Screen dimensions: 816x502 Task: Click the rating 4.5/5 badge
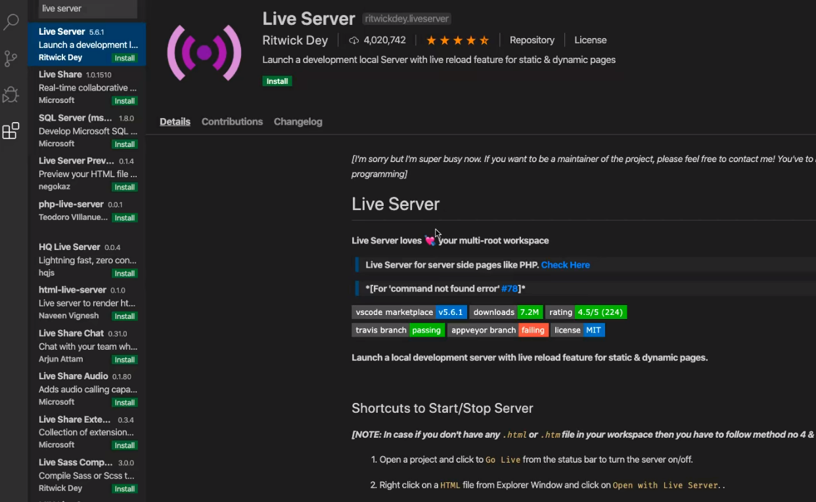click(586, 312)
